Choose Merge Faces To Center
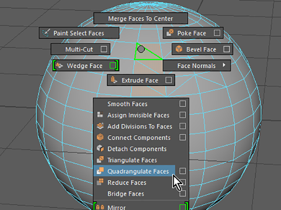 pos(140,18)
